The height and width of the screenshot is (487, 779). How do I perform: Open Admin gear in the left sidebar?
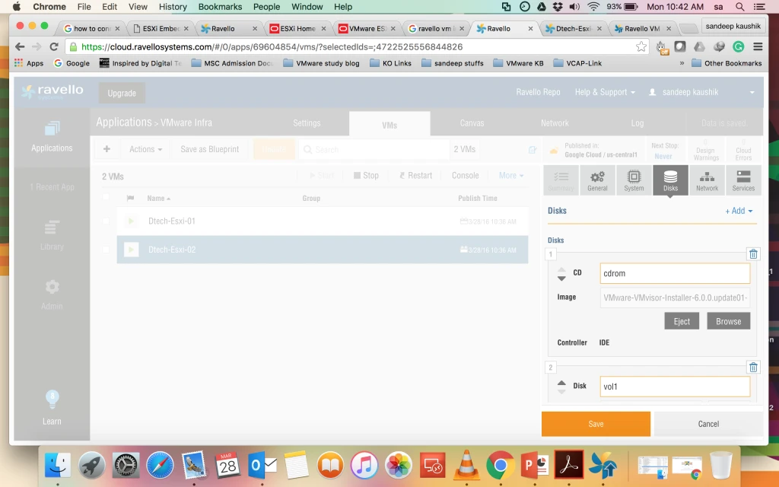[52, 294]
